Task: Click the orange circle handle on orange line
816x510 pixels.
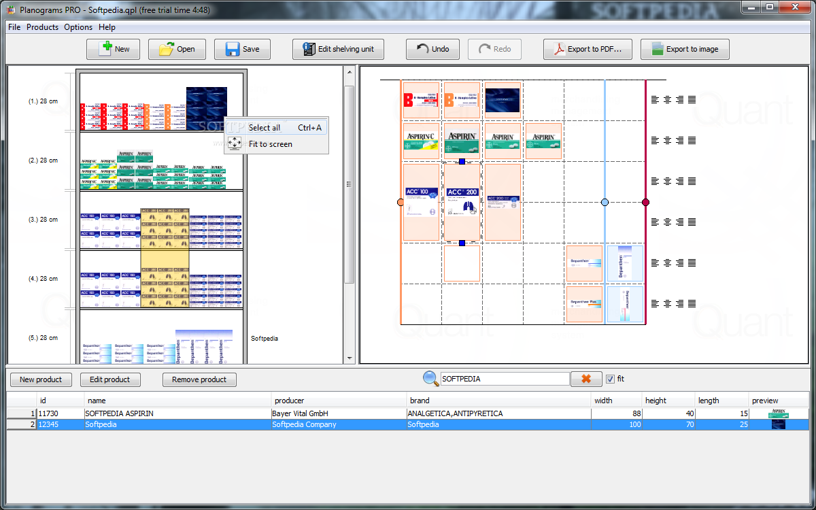Action: pos(401,202)
